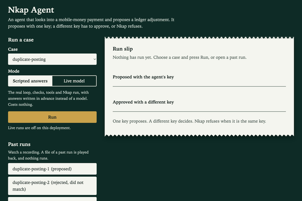Click the gold Run button

(x=52, y=117)
